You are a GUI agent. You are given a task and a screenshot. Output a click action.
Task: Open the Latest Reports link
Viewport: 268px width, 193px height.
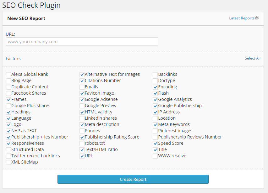tap(242, 18)
